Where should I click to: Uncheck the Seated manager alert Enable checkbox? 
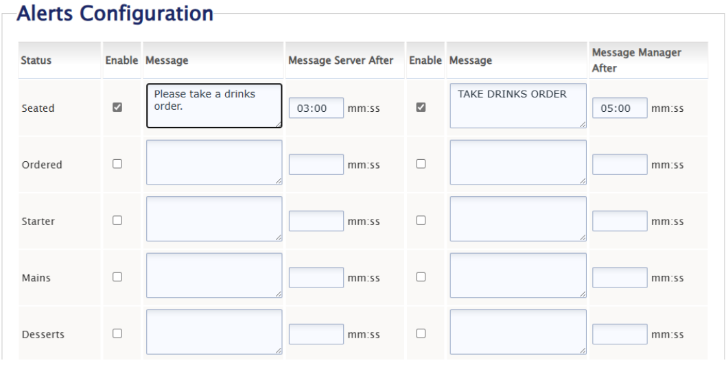click(421, 108)
